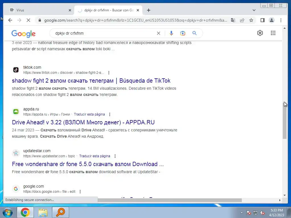Open the Drive Ahead! v 3.22 result

83,122
